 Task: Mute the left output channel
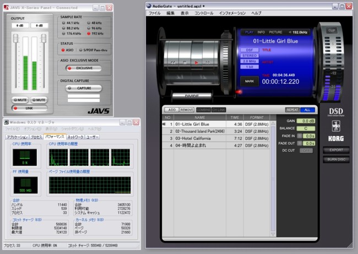(20, 100)
